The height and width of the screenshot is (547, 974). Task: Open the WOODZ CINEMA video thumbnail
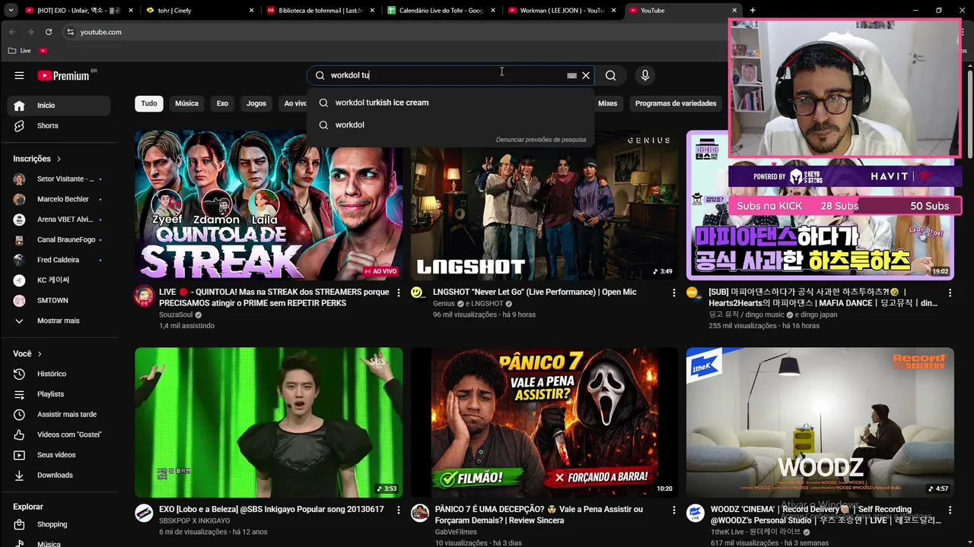click(820, 422)
